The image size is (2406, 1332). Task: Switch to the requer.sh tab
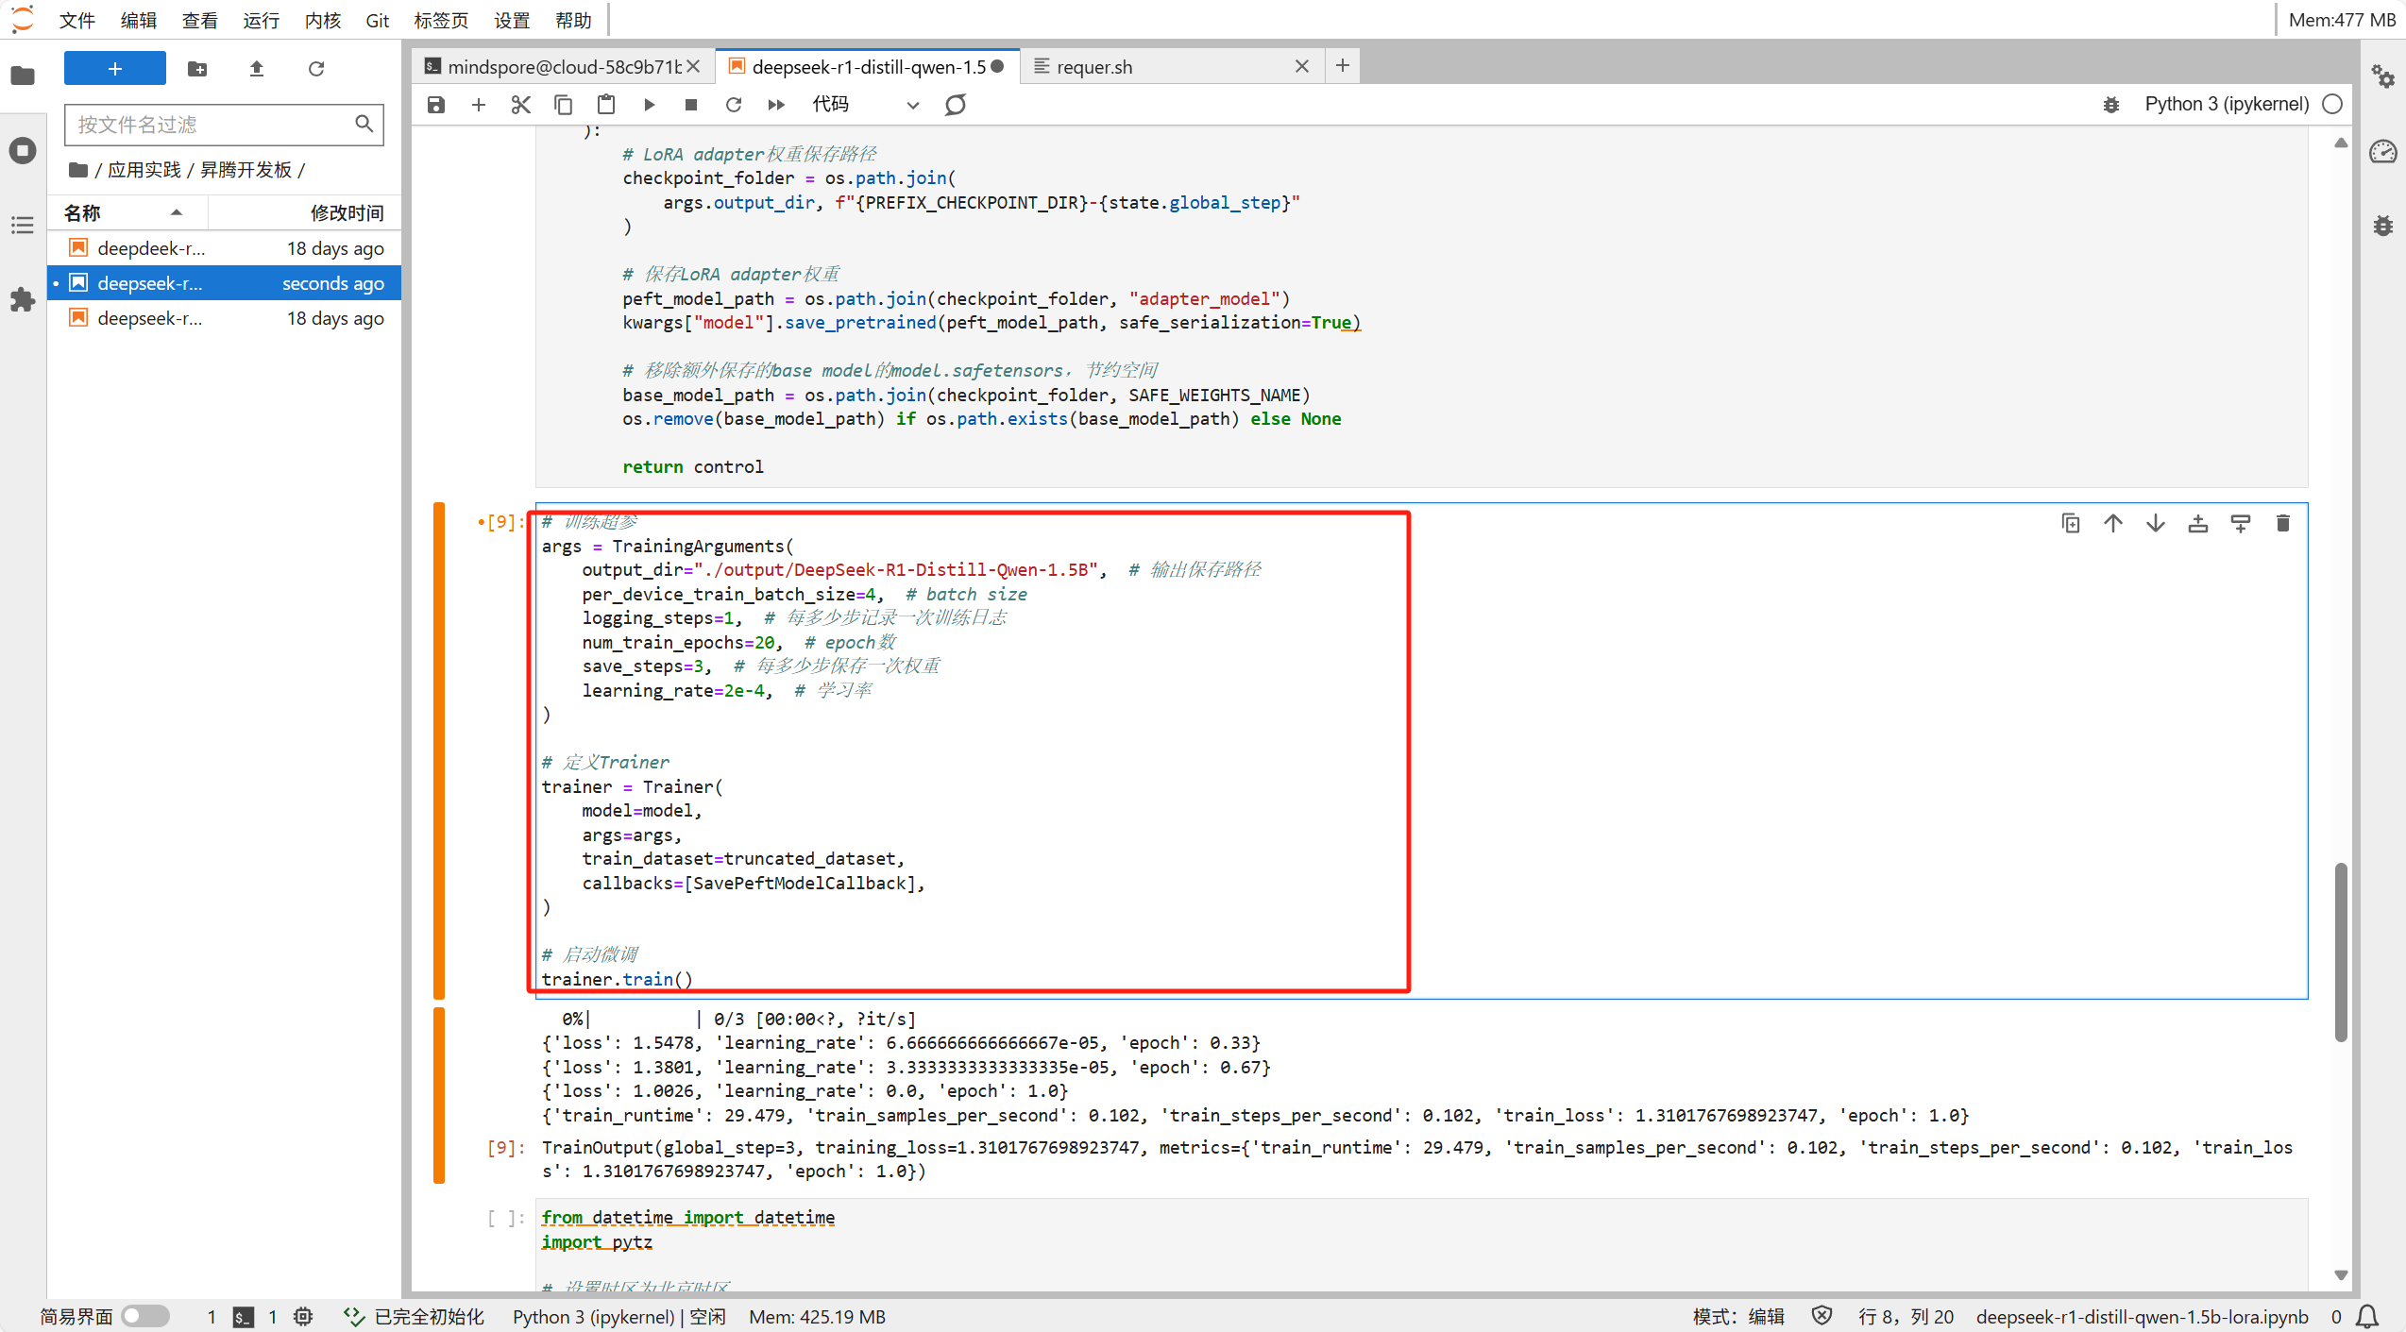(x=1094, y=66)
